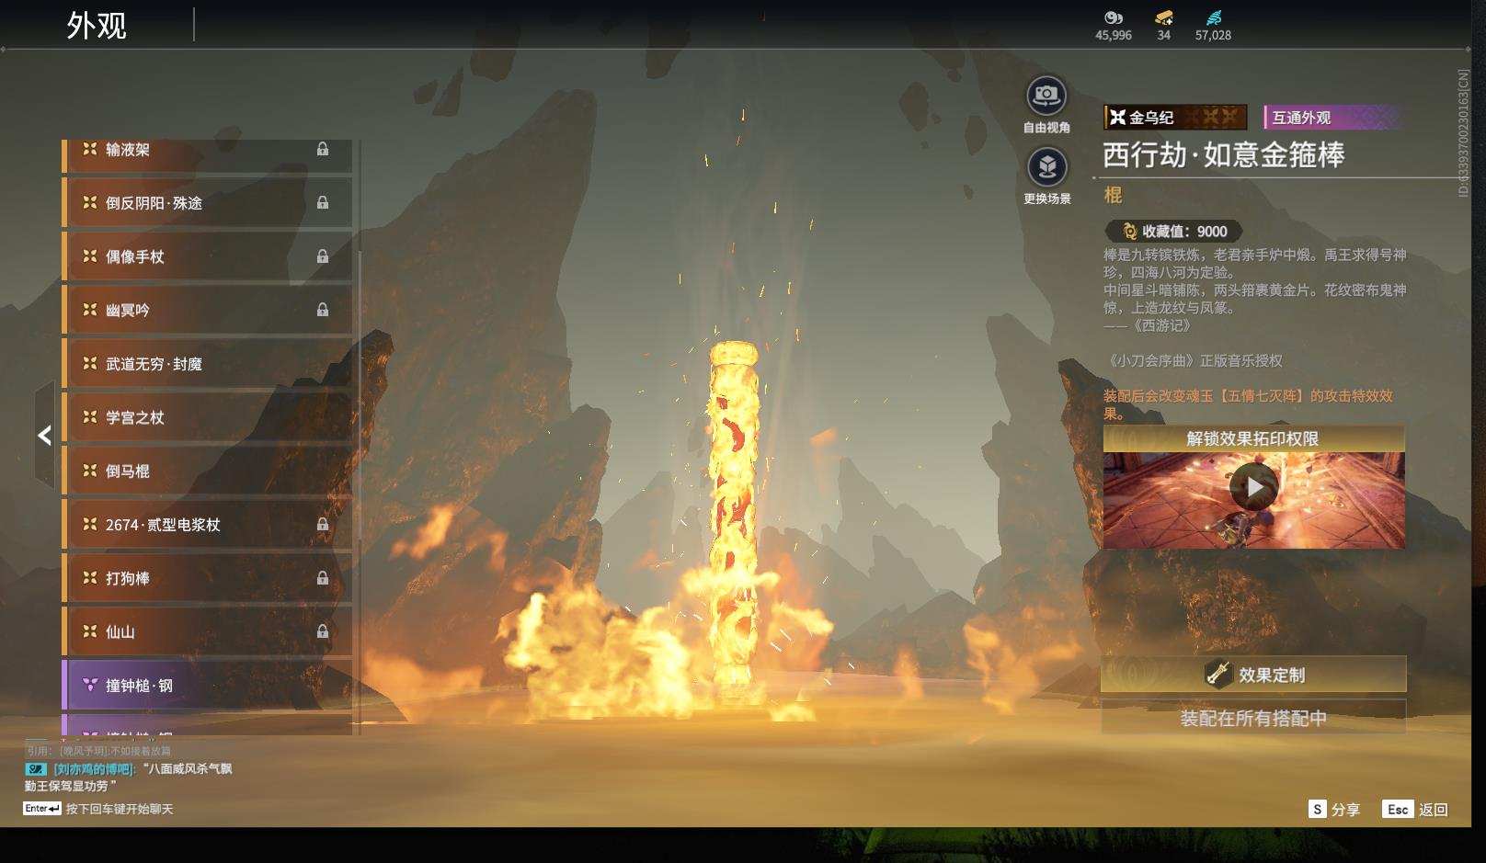Click the chat channel icon beside 刘亦鸡的博吧
1486x863 pixels.
tap(35, 768)
